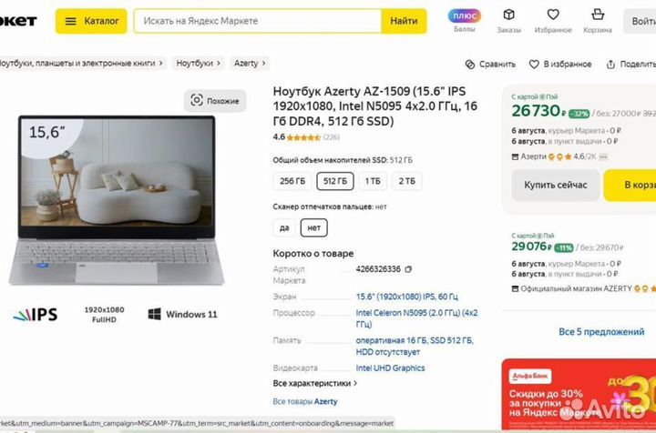Click the Плюс Баллы badge icon
Screen dimensions: 656x433
click(x=465, y=15)
